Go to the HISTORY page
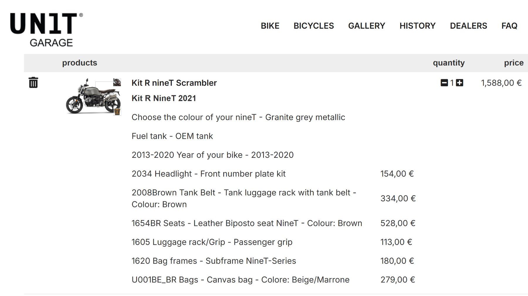Viewport: 528px width, 296px height. click(x=417, y=26)
